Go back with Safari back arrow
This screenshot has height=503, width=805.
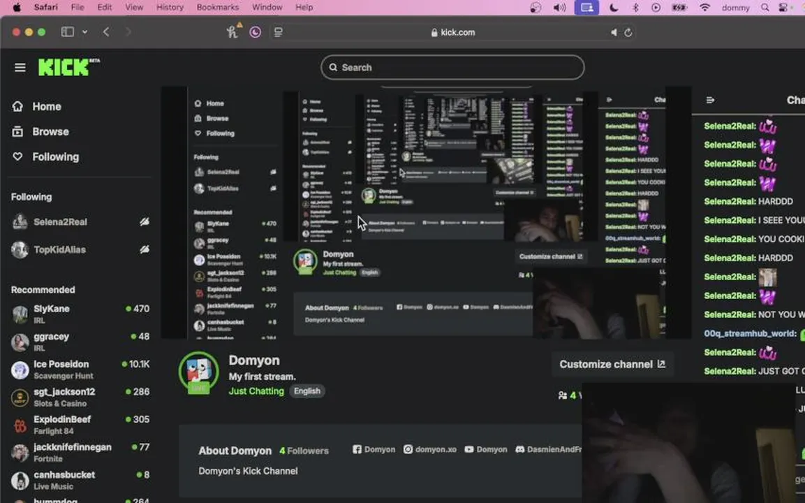[106, 32]
